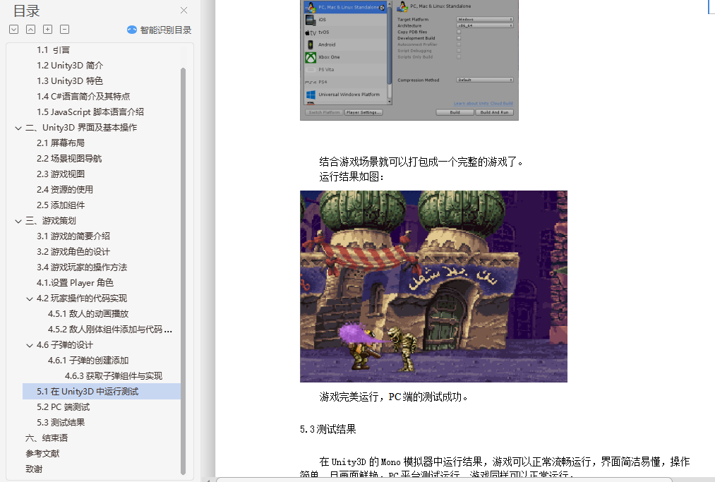Select the Unity Build Settings screenshot image
Screen dimensions: 715x482
(409, 60)
